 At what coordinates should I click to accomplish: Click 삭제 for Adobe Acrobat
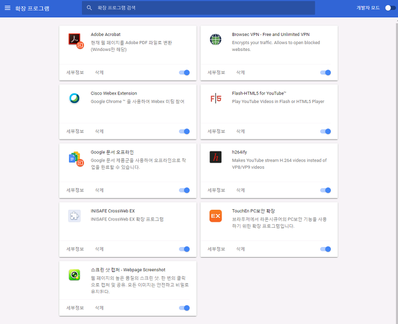[99, 73]
